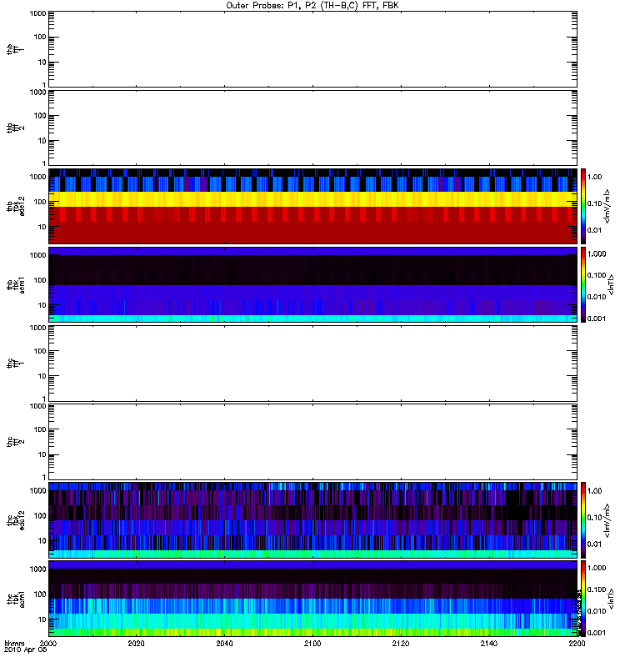Screen dimensions: 625x667
Task: Click the "thc fbk edc12" y-axis title
Action: tap(16, 519)
